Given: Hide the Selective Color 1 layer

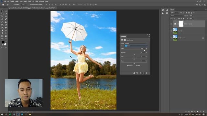Looking at the screenshot, I should tap(171, 24).
